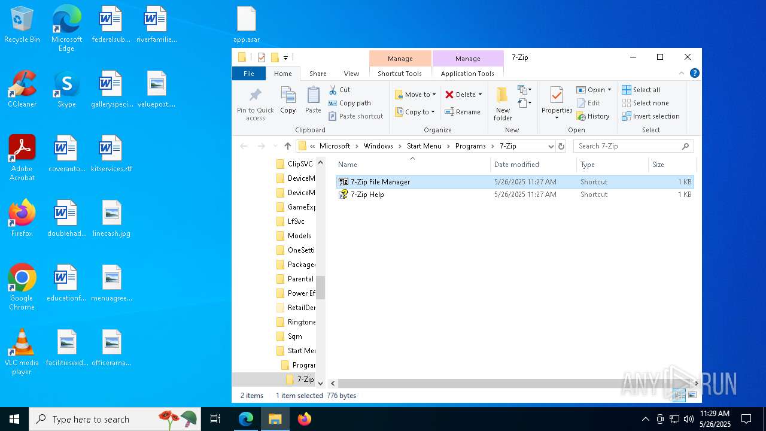The image size is (766, 431).
Task: Rename the selected shortcut
Action: coord(463,112)
